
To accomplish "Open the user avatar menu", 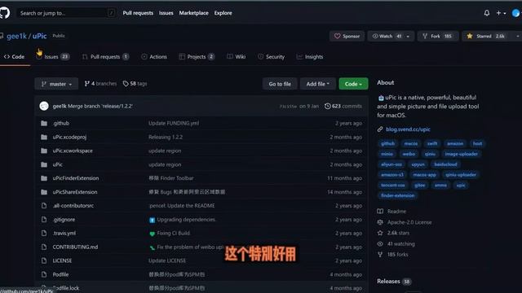I will click(516, 13).
